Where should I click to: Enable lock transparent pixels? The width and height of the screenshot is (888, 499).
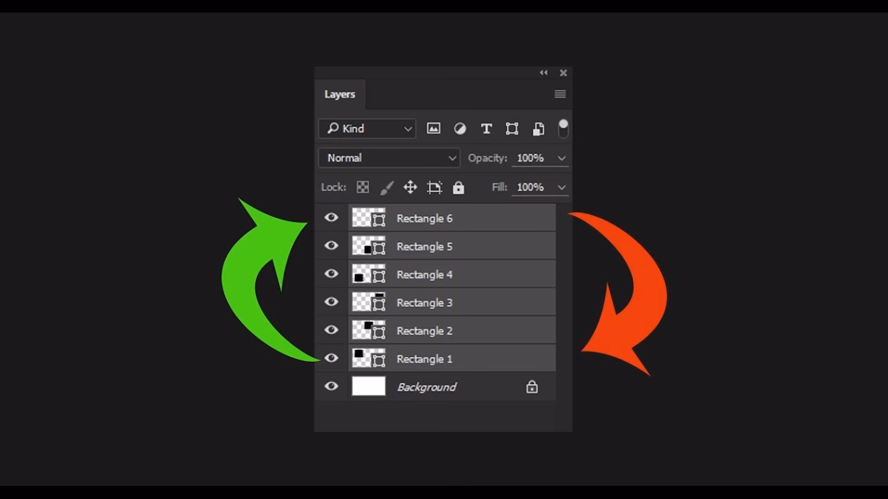pyautogui.click(x=362, y=187)
